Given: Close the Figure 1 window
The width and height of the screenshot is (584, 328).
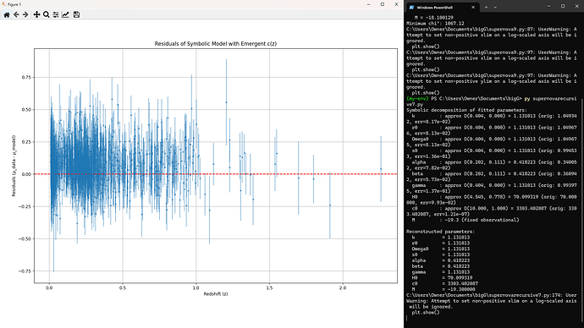Looking at the screenshot, I should [396, 4].
